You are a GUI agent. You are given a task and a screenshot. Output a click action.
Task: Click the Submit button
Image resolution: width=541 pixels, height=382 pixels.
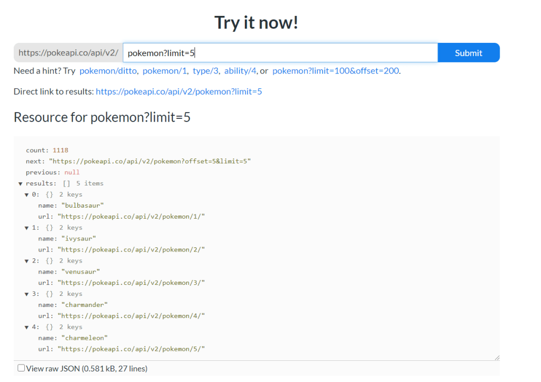click(468, 53)
